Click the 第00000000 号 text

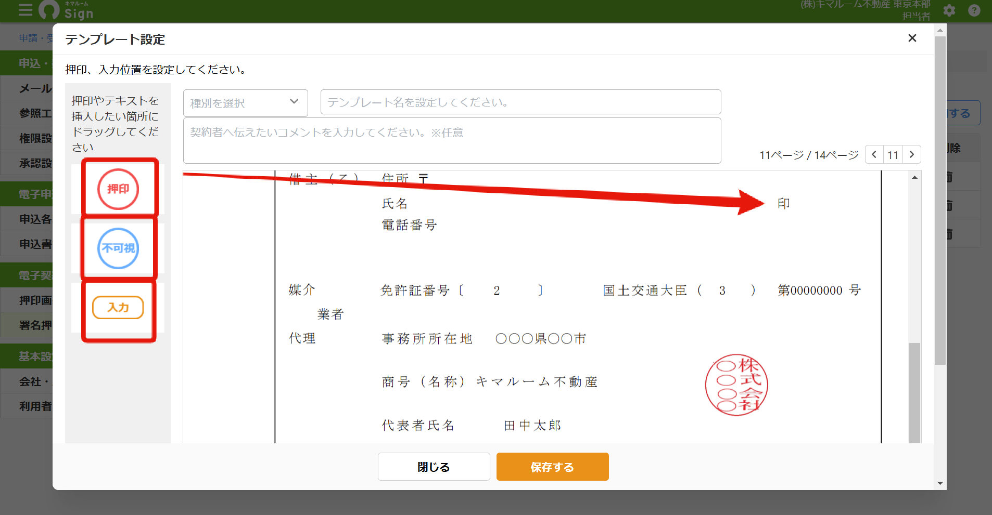(819, 290)
